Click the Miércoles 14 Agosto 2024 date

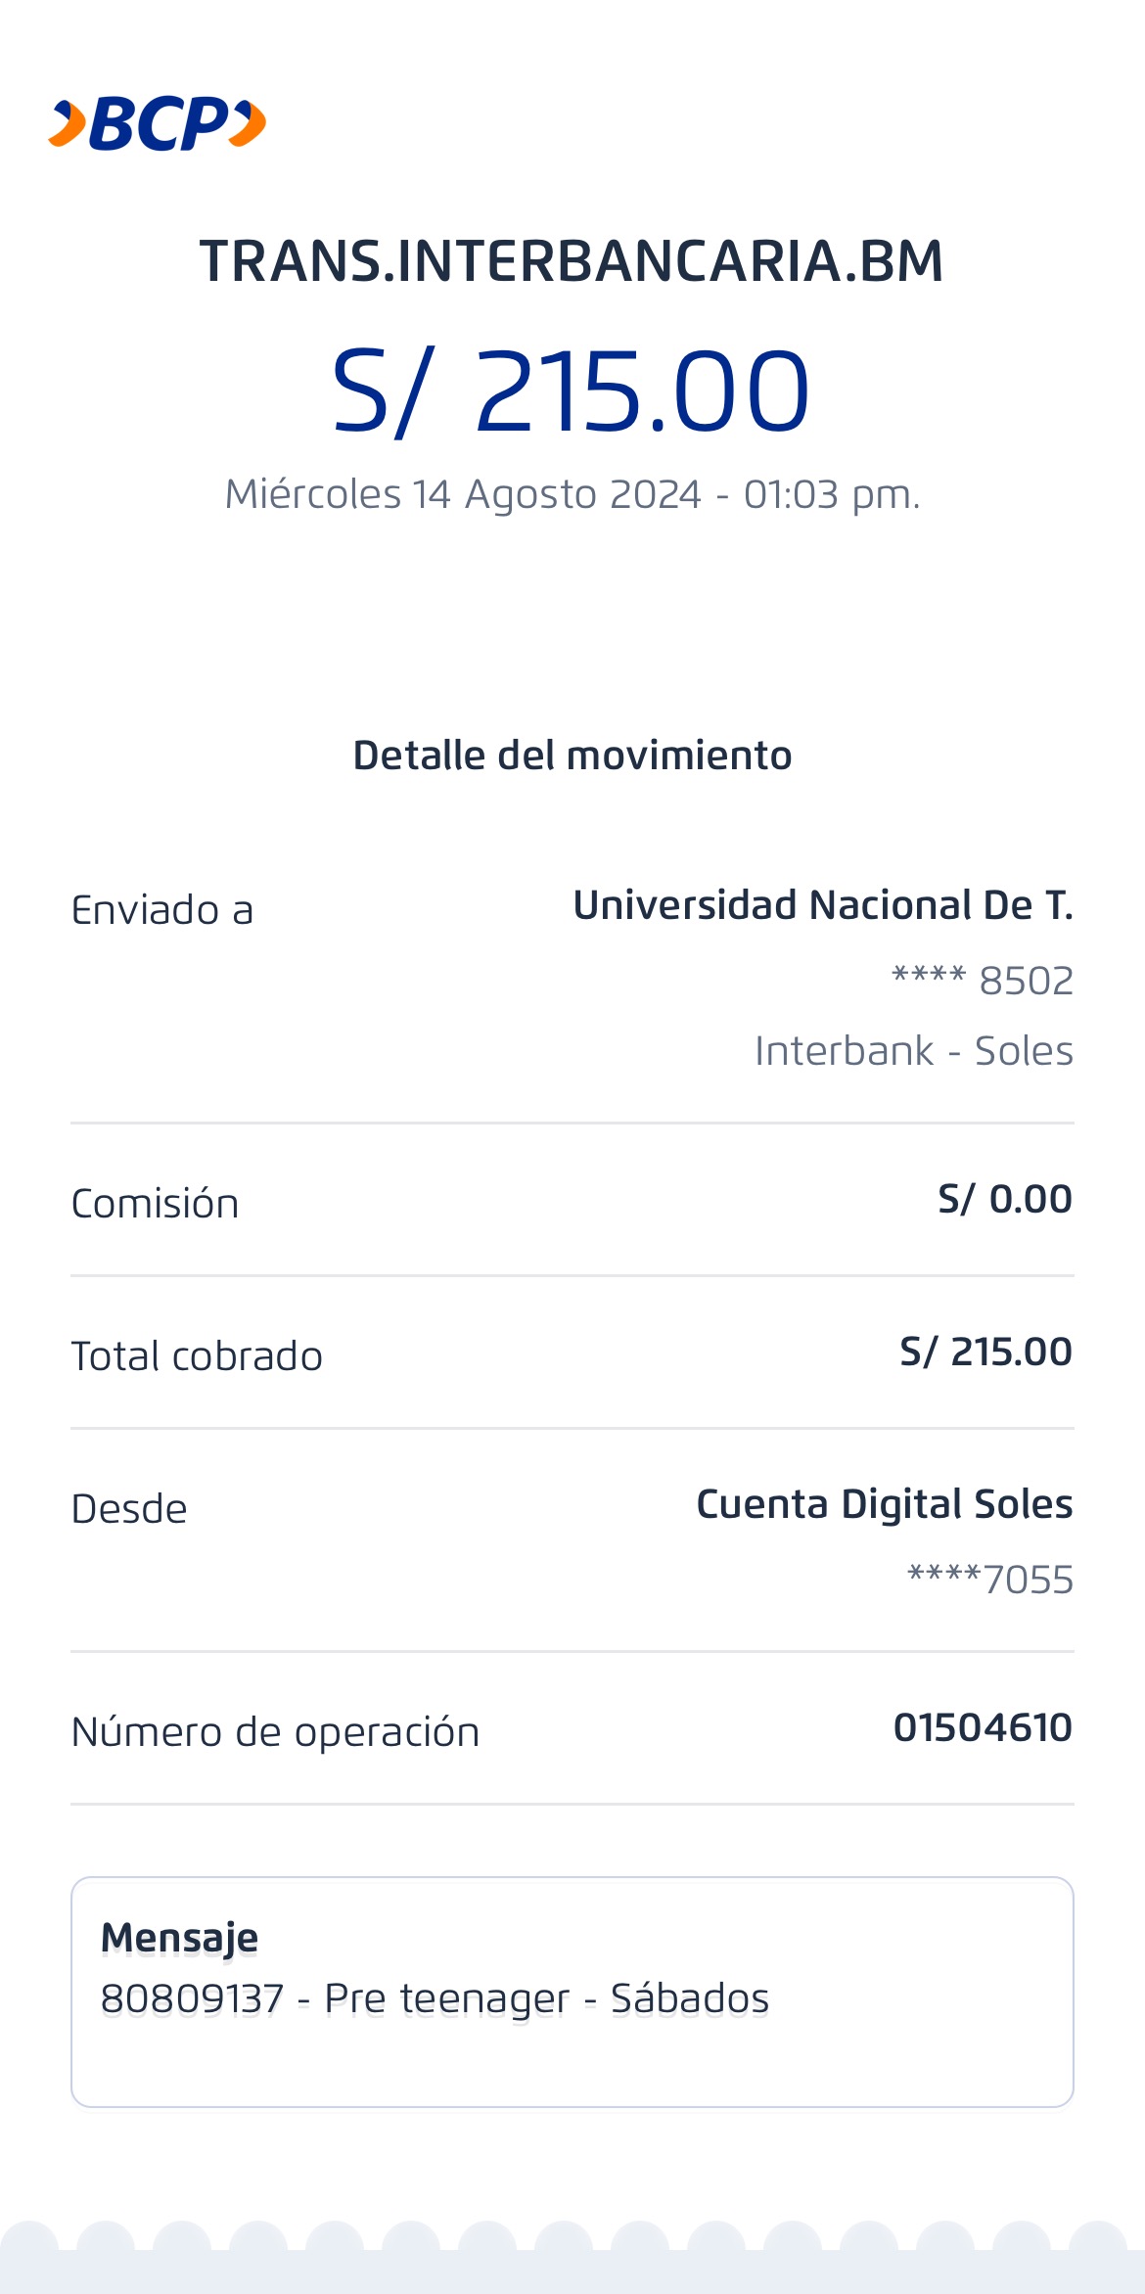tap(572, 494)
